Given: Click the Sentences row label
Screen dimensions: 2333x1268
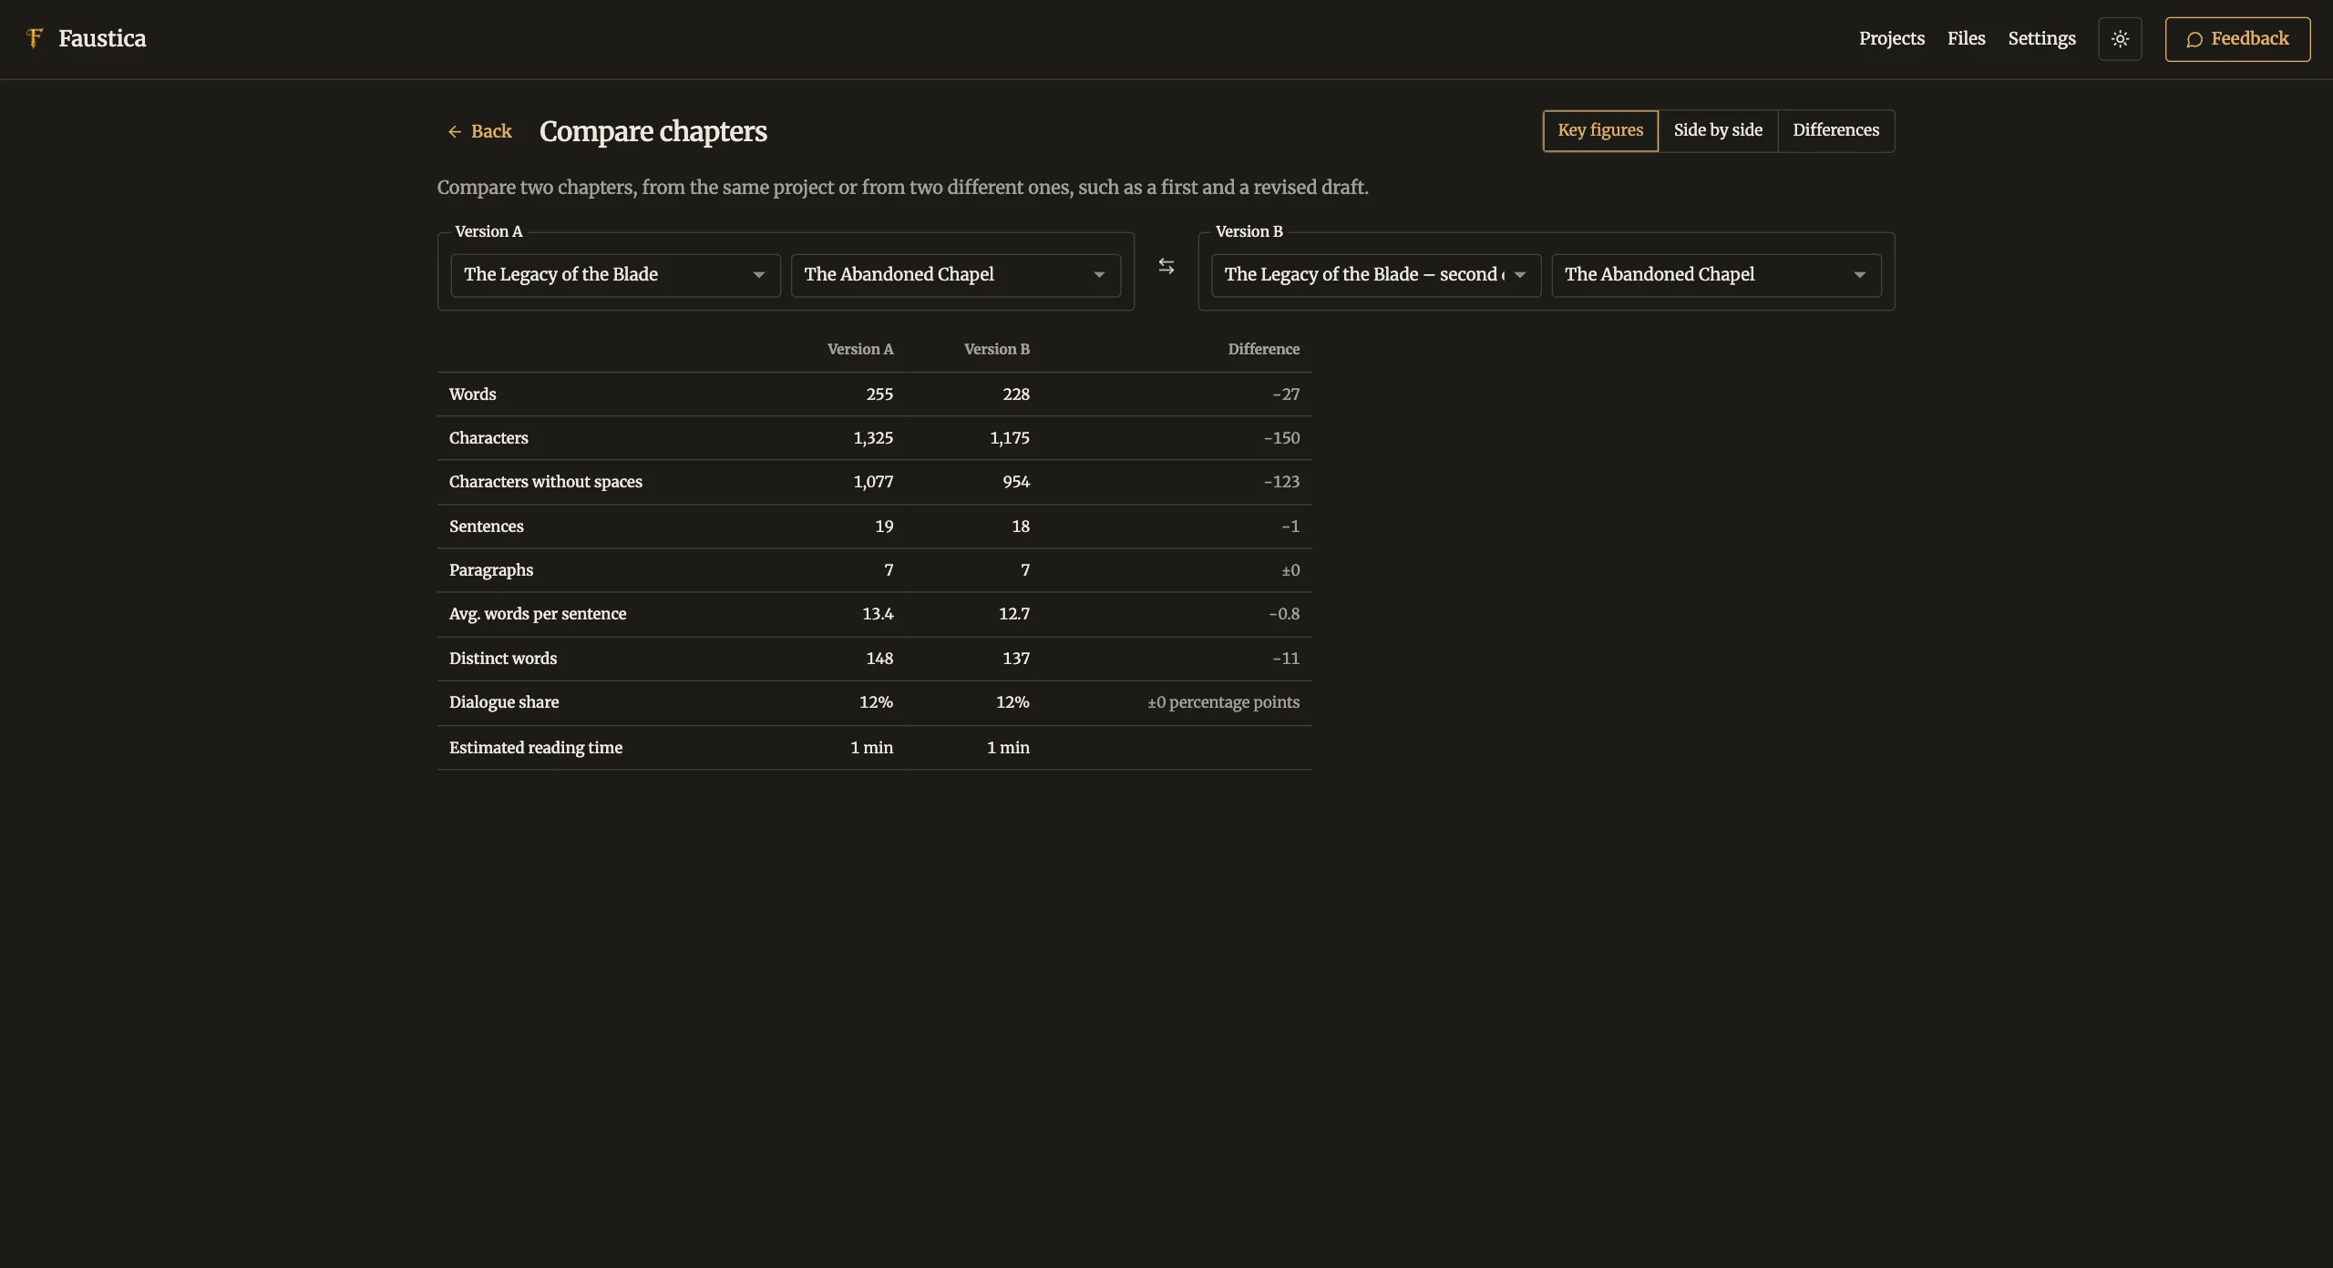Looking at the screenshot, I should [486, 527].
